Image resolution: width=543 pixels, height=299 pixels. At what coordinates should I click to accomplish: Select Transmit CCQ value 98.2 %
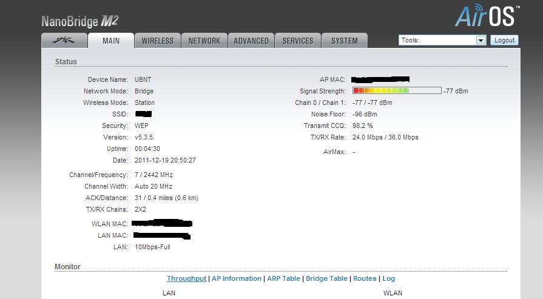coord(363,126)
